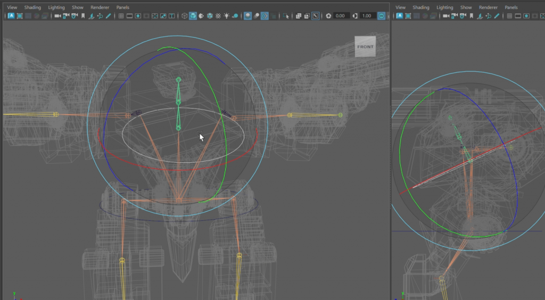Click the use all lights lightbulb icon
545x300 pixels.
click(227, 16)
